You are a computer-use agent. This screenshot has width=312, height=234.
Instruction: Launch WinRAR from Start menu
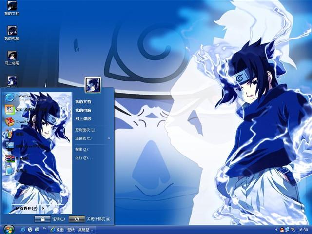(17, 158)
